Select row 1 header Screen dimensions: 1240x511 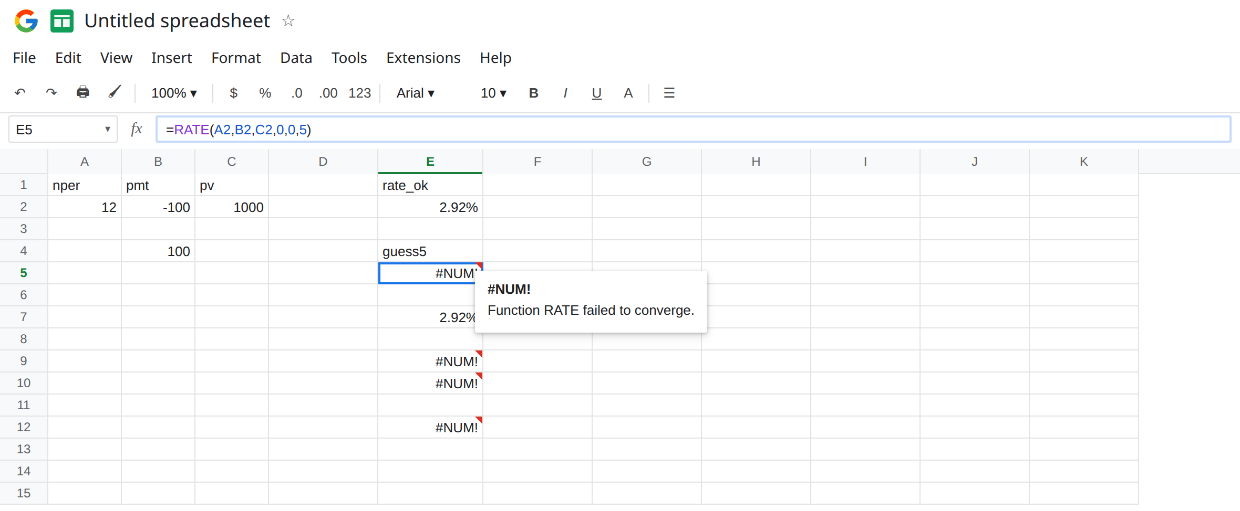point(24,185)
